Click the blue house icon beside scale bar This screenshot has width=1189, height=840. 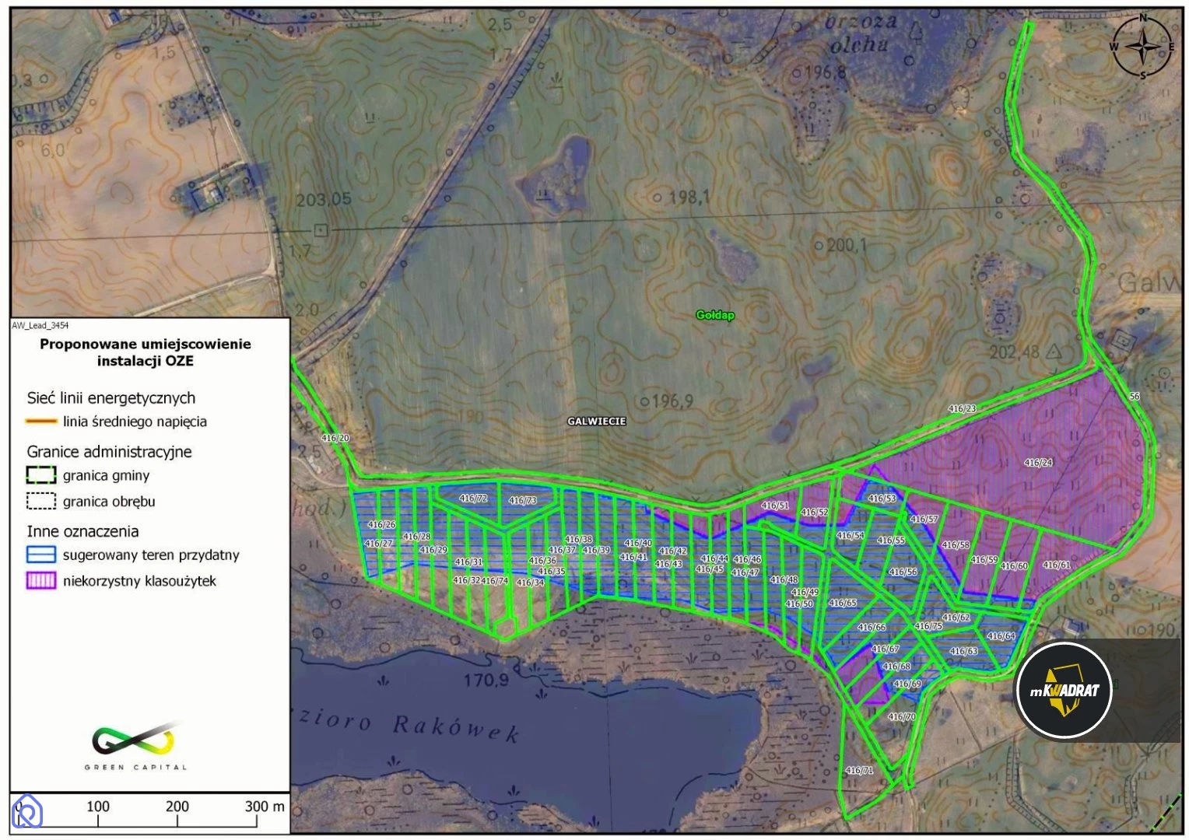27,812
